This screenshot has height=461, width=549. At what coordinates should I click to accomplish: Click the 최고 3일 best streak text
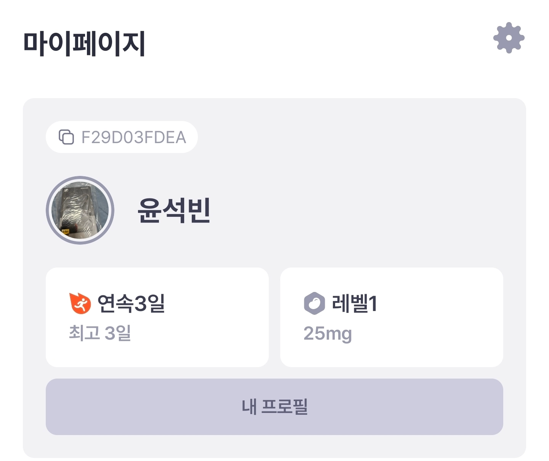tap(100, 333)
